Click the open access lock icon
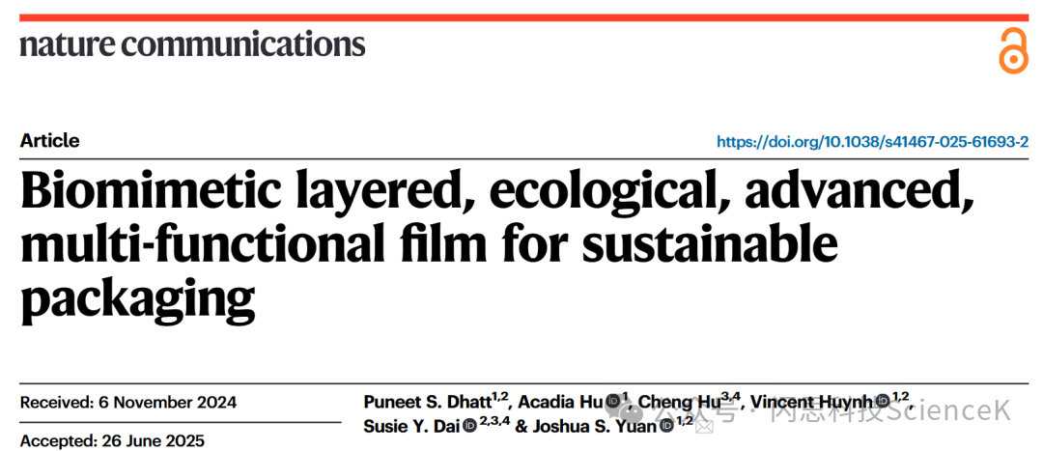This screenshot has width=1043, height=451. tap(1012, 50)
